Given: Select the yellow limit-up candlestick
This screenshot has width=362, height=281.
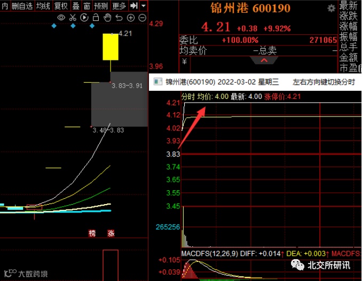Looking at the screenshot, I should tap(111, 47).
